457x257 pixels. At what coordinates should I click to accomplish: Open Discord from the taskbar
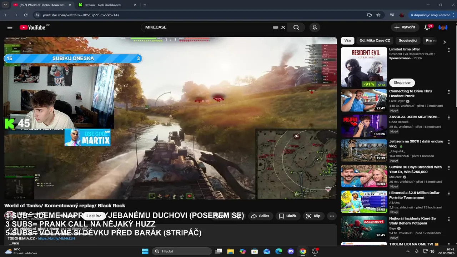(291, 251)
